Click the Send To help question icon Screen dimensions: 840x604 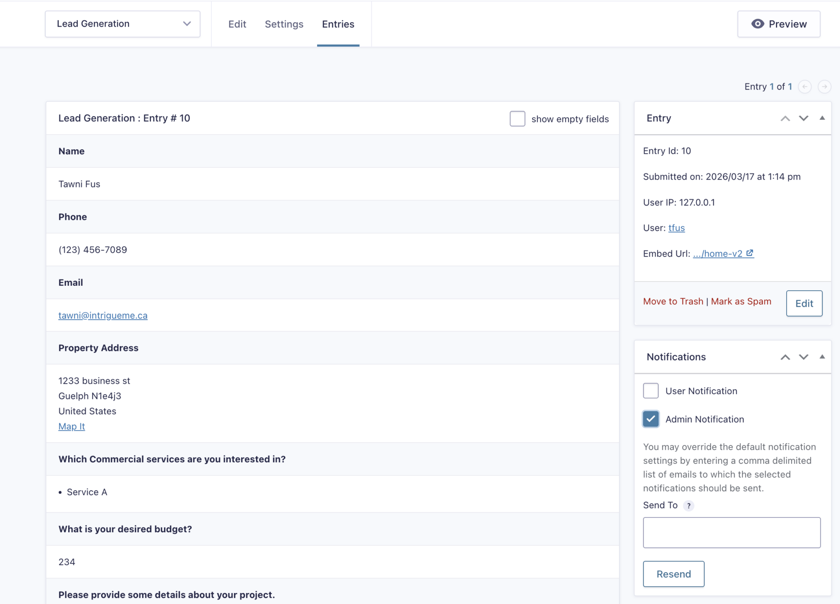(x=689, y=506)
